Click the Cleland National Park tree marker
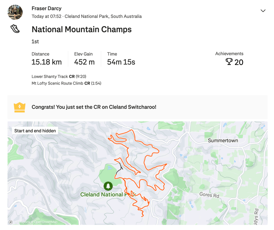Screen dimensions: 274x230 (108, 186)
